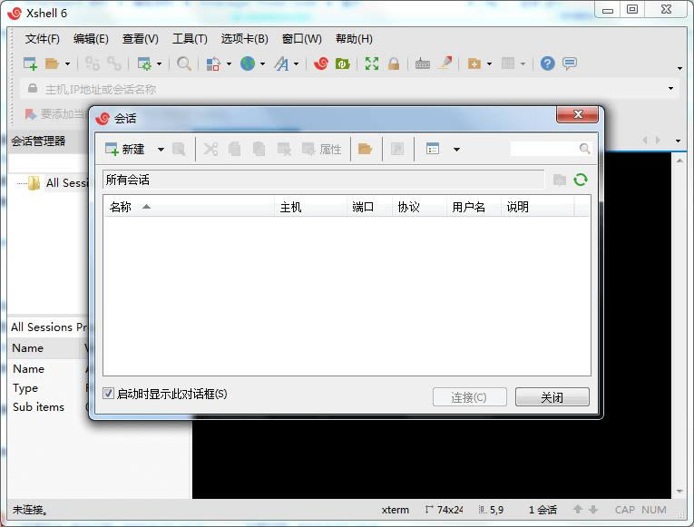Focus the search field in the sessions dialog

click(542, 149)
